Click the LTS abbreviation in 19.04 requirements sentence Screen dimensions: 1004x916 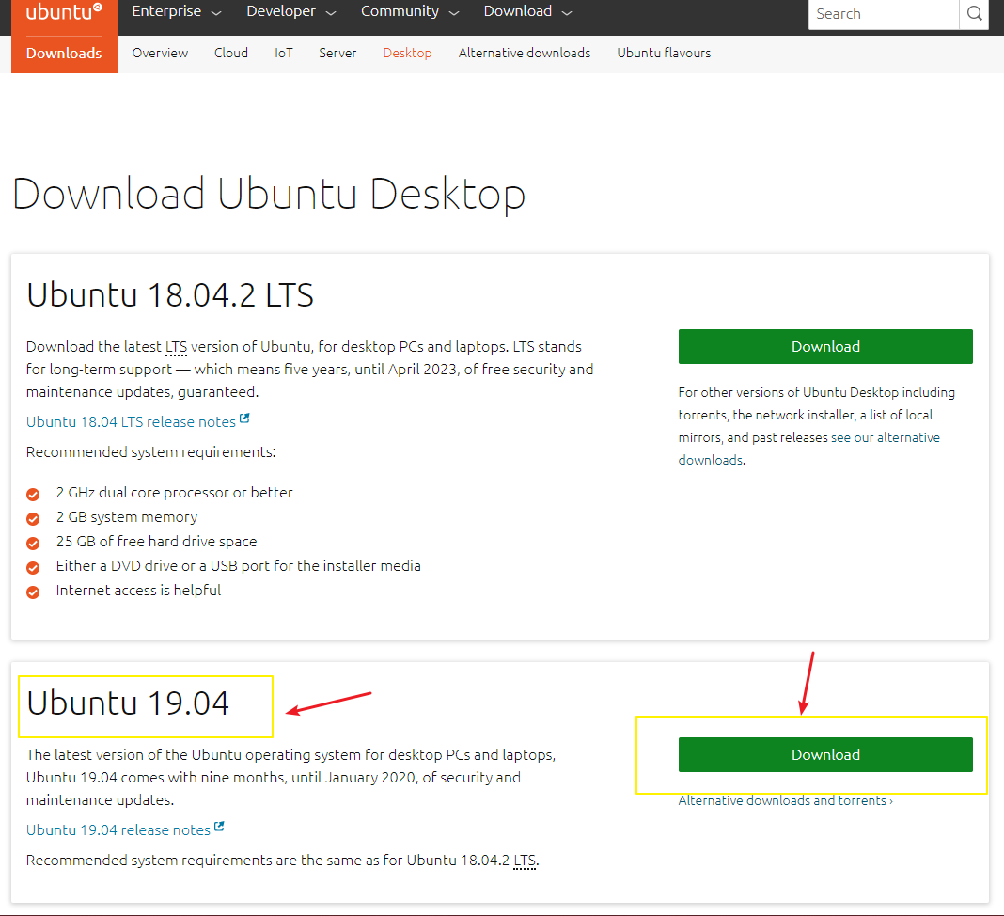click(x=526, y=861)
